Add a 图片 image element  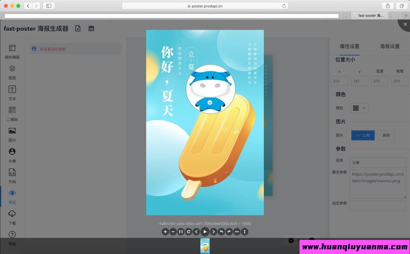(12, 135)
